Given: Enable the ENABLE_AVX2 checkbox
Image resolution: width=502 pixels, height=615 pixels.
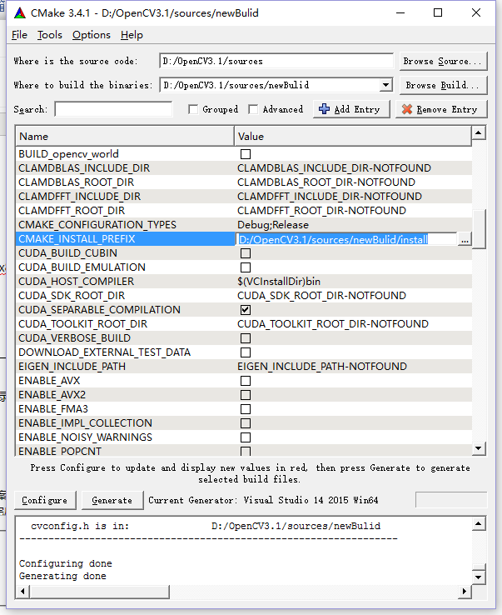Looking at the screenshot, I should click(246, 394).
